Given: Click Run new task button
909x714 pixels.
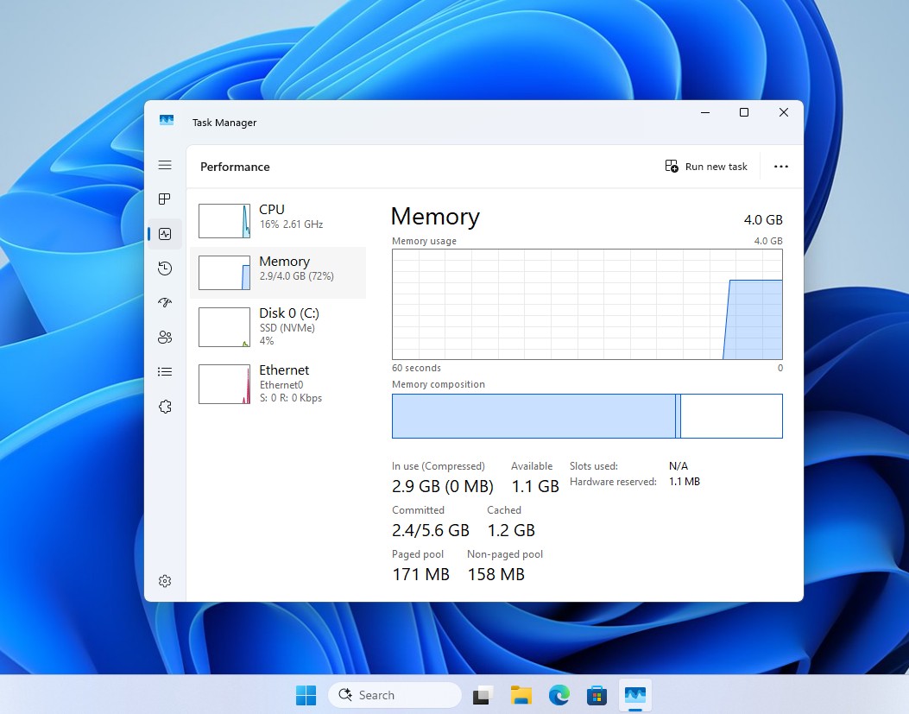Looking at the screenshot, I should click(706, 167).
